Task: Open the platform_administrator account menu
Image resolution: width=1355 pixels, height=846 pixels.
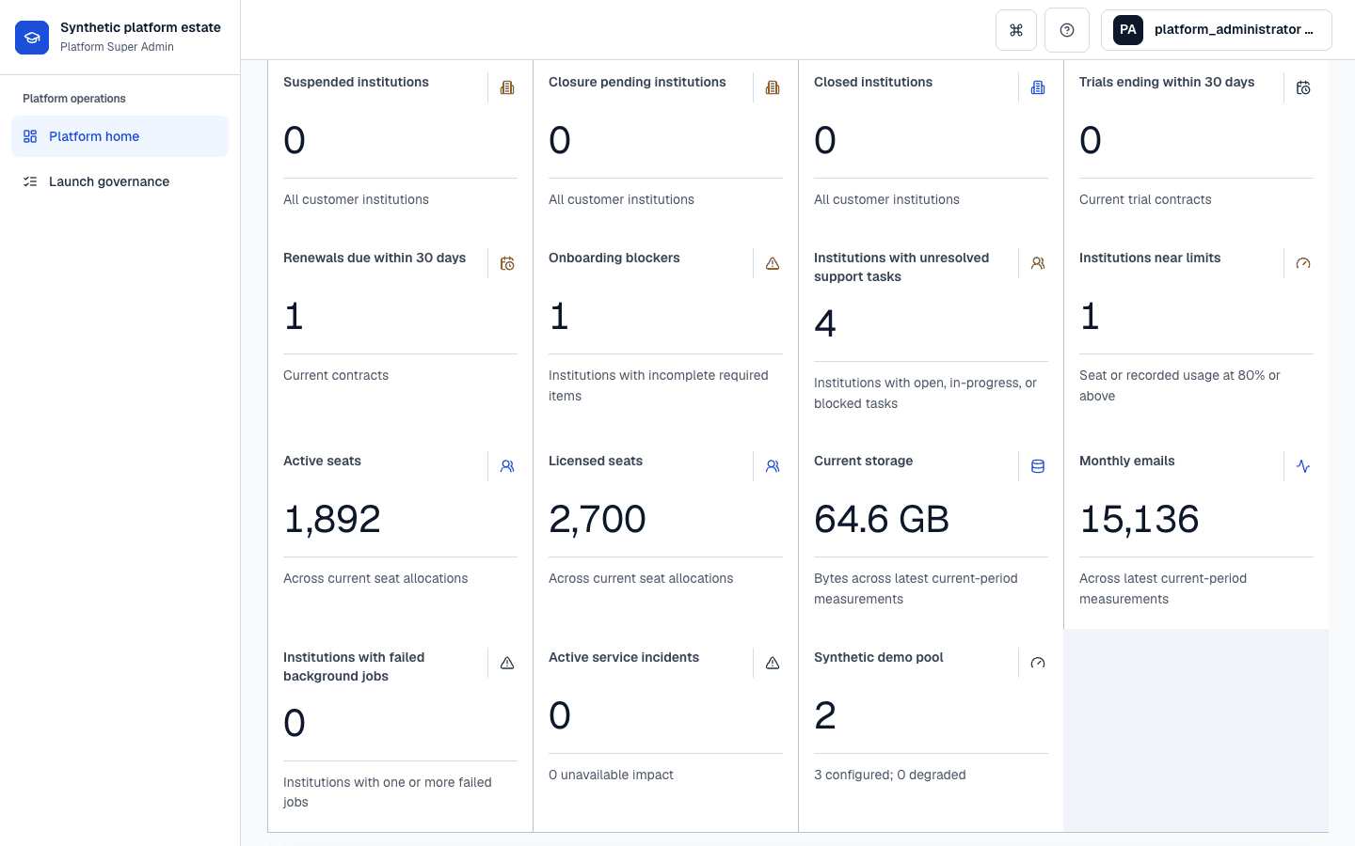Action: click(1217, 30)
